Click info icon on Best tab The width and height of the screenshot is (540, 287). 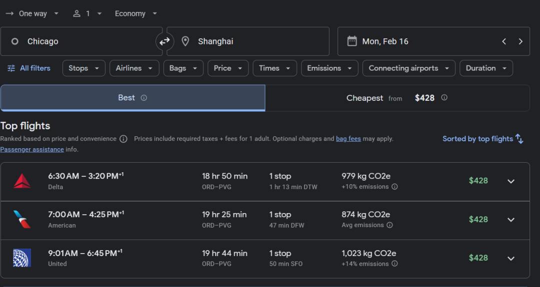click(144, 98)
